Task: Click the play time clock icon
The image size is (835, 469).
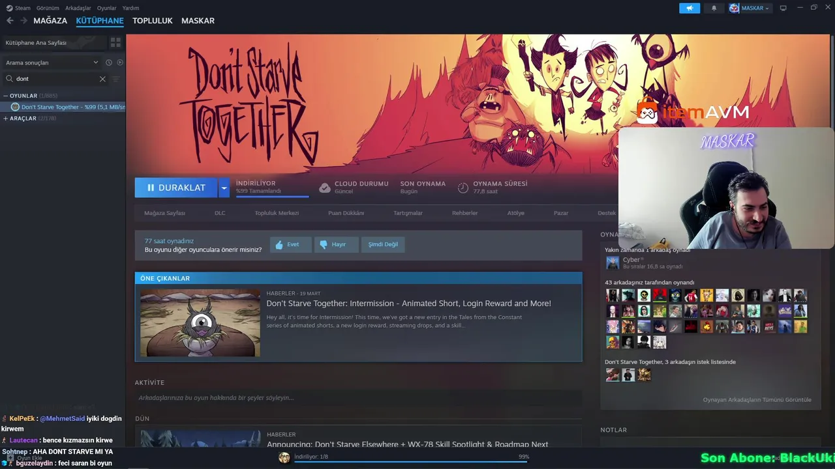Action: coord(463,188)
